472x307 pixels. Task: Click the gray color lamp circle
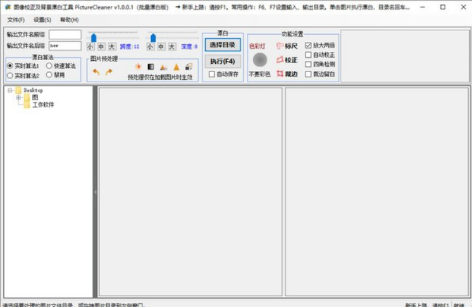coord(260,60)
